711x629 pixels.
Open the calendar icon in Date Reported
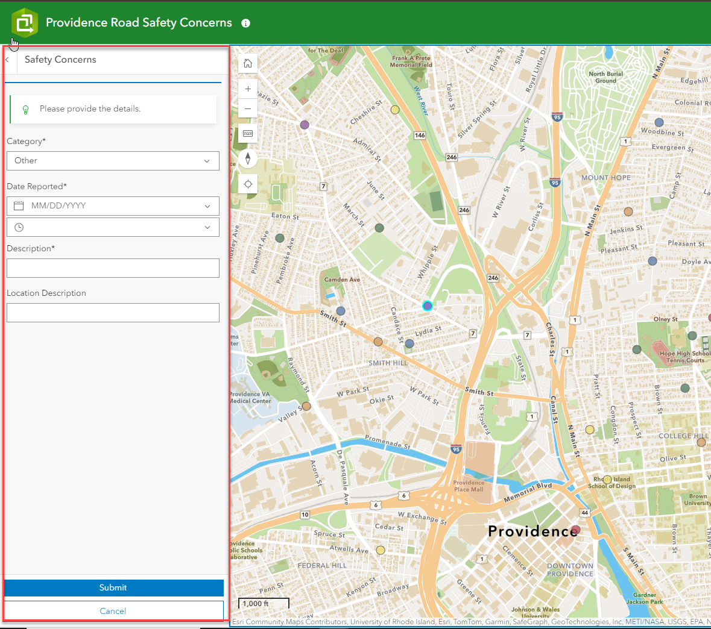tap(17, 205)
